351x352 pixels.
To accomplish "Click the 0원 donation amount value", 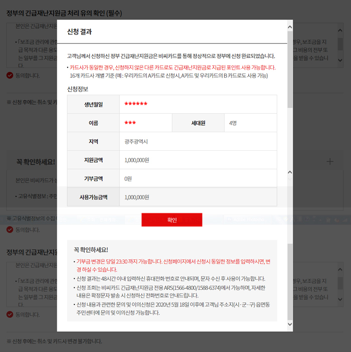I will (x=128, y=179).
